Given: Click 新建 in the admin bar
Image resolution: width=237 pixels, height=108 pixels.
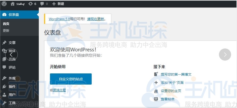Looking at the screenshot, I should point(61,4).
